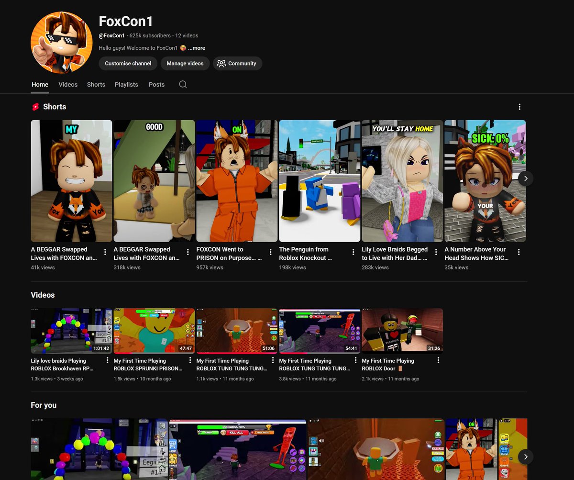The width and height of the screenshot is (574, 480).
Task: Open SICK: 0% short thumbnail
Action: click(x=485, y=181)
